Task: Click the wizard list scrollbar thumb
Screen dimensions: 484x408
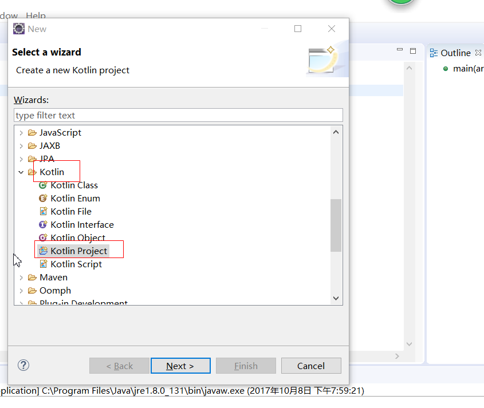Action: 336,225
